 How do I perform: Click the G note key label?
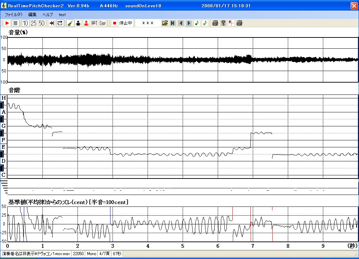click(x=4, y=126)
